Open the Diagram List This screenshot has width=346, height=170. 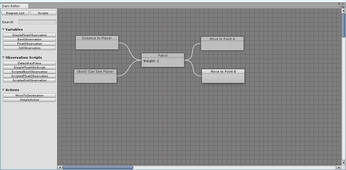coord(15,13)
